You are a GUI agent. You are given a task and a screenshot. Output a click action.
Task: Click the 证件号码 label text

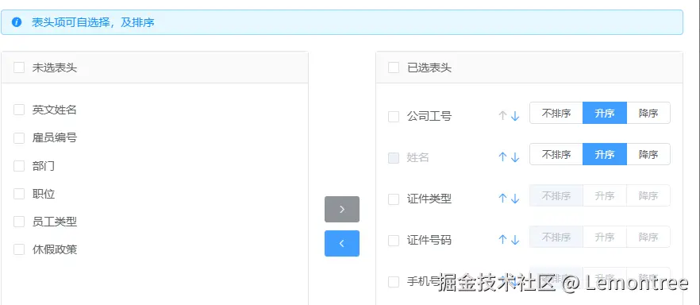(x=429, y=241)
